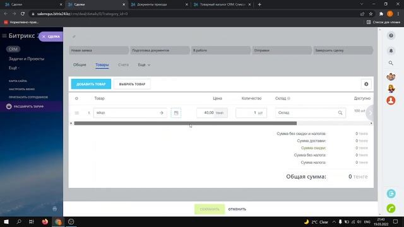Click the print icon in sidebar
Screen dimensions: 404x227
(55, 209)
